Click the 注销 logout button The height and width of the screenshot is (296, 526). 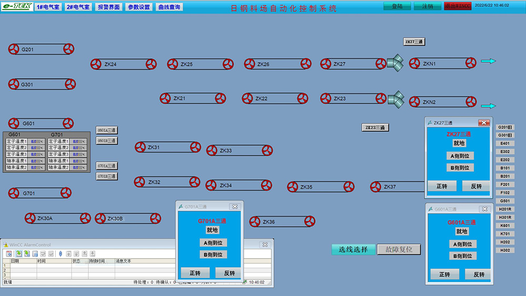coord(427,6)
